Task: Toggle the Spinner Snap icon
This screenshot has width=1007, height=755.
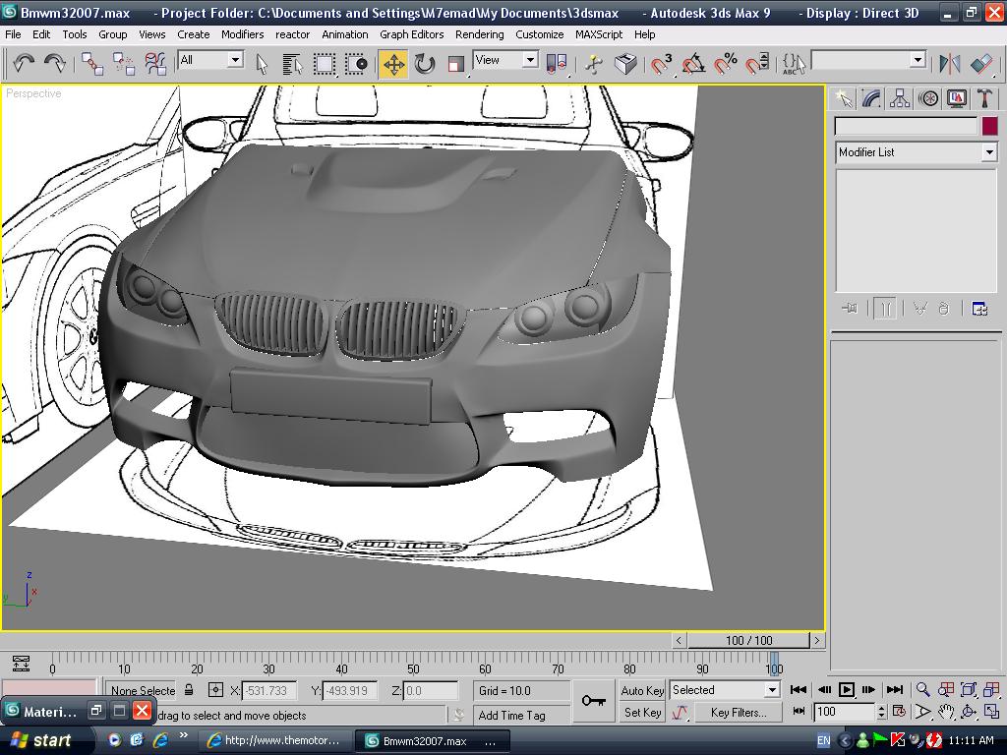Action: click(x=757, y=64)
